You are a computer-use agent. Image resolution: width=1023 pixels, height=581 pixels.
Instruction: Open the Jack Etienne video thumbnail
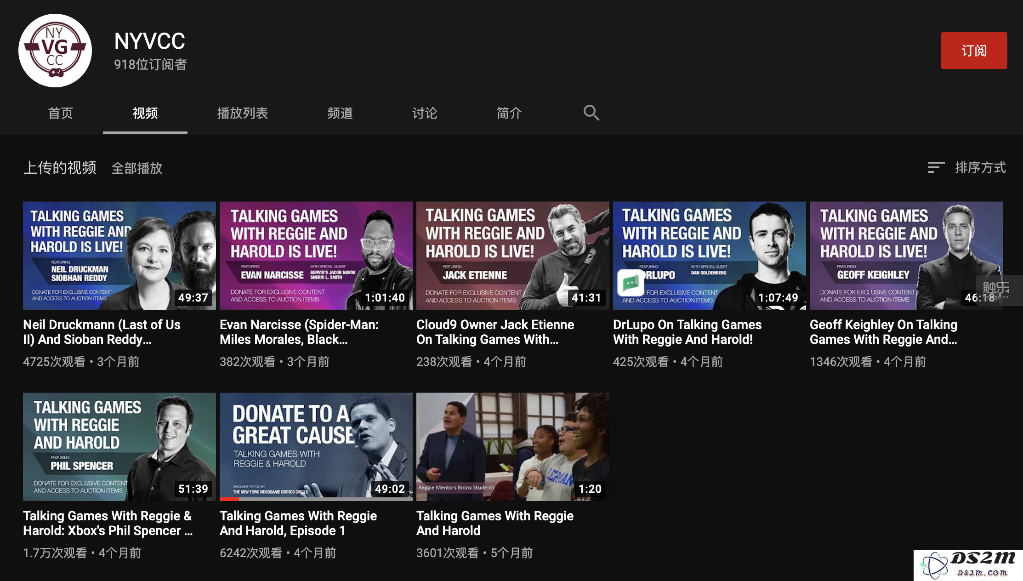tap(513, 256)
